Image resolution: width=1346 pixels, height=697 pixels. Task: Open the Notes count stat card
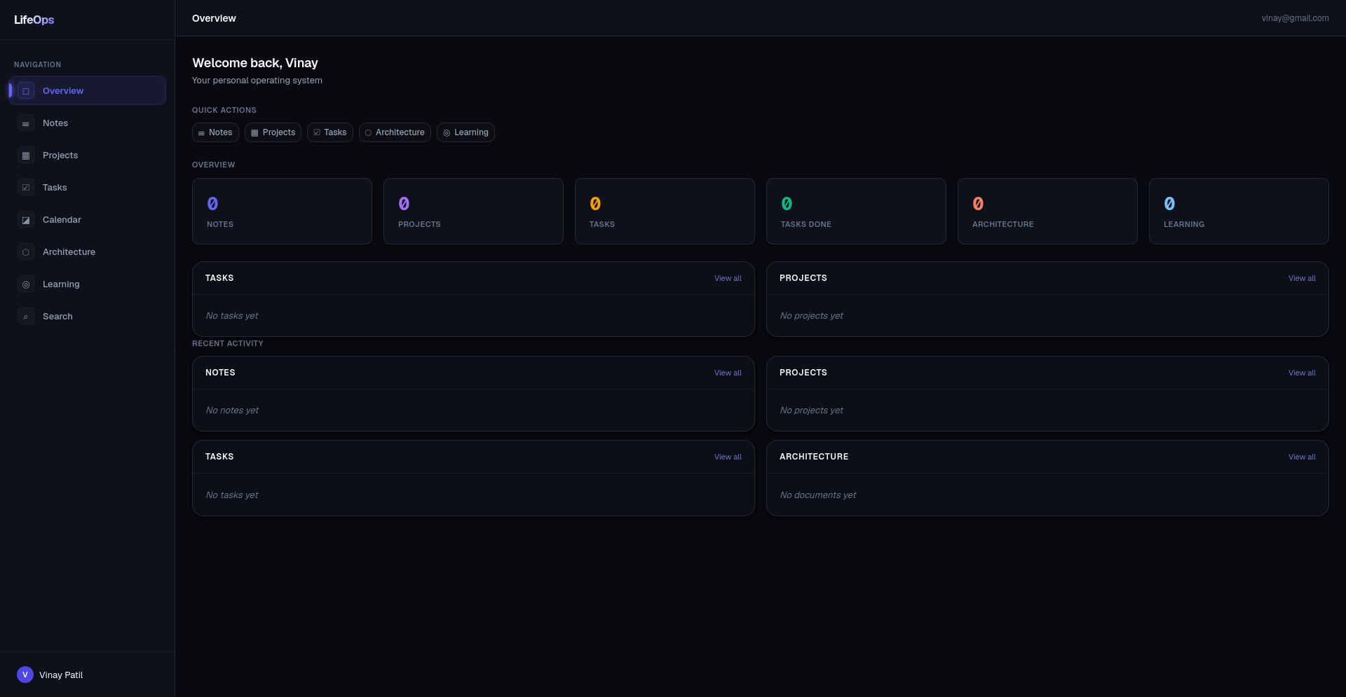(x=282, y=212)
